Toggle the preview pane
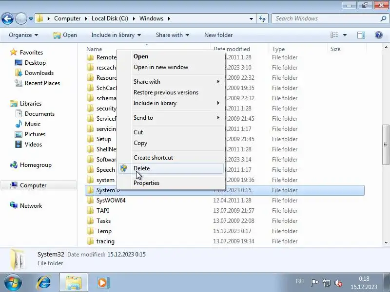Viewport: 390px width, 292px height. point(361,35)
